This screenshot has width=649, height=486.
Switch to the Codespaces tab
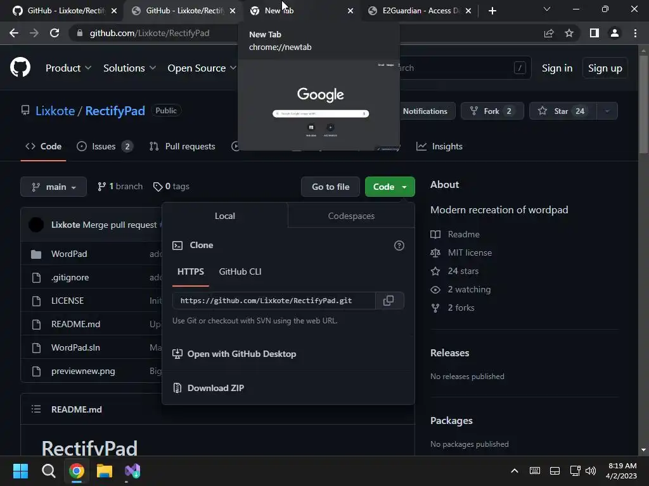pyautogui.click(x=351, y=216)
